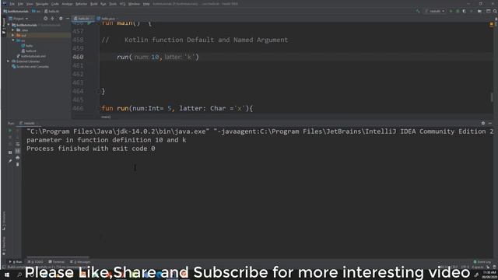Screen dimensions: 498x280
Task: Click the Debug bug icon in toolbar
Action: [458, 11]
